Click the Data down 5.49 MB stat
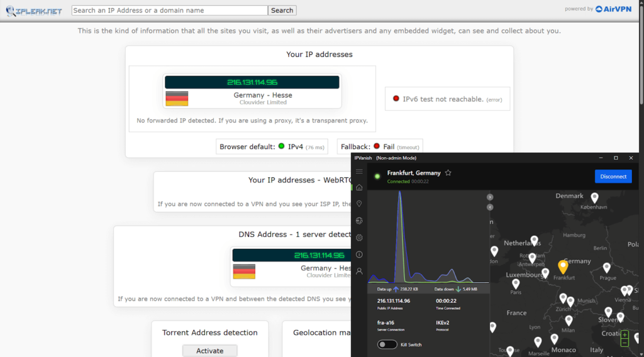The height and width of the screenshot is (357, 644). (x=455, y=289)
